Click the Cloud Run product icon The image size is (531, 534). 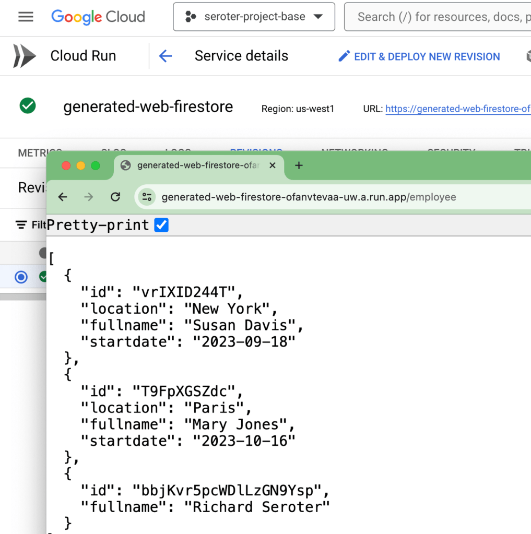click(25, 56)
